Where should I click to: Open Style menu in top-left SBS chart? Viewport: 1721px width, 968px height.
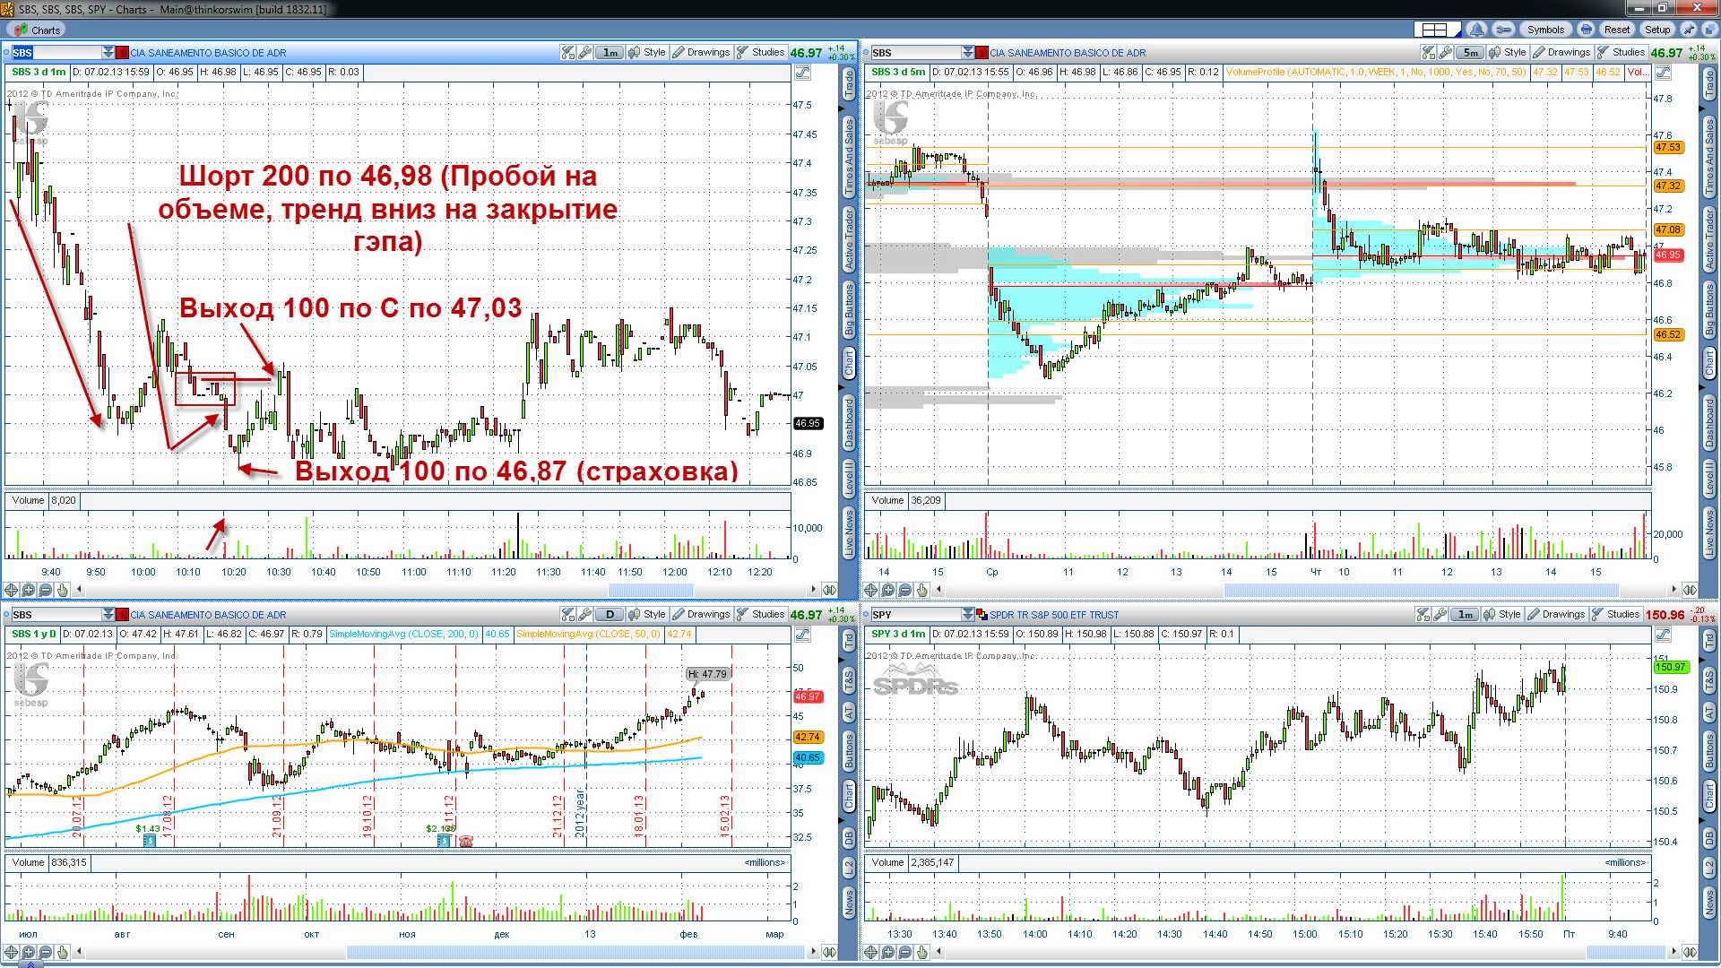point(647,53)
